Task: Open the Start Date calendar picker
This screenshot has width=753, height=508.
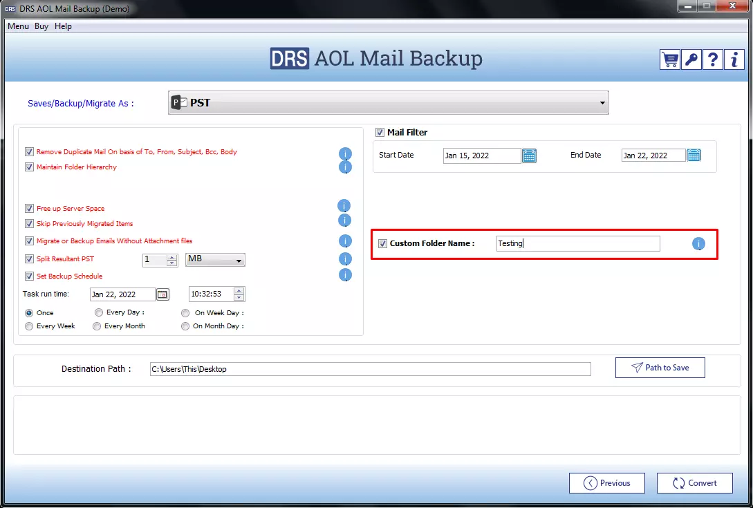Action: [529, 156]
